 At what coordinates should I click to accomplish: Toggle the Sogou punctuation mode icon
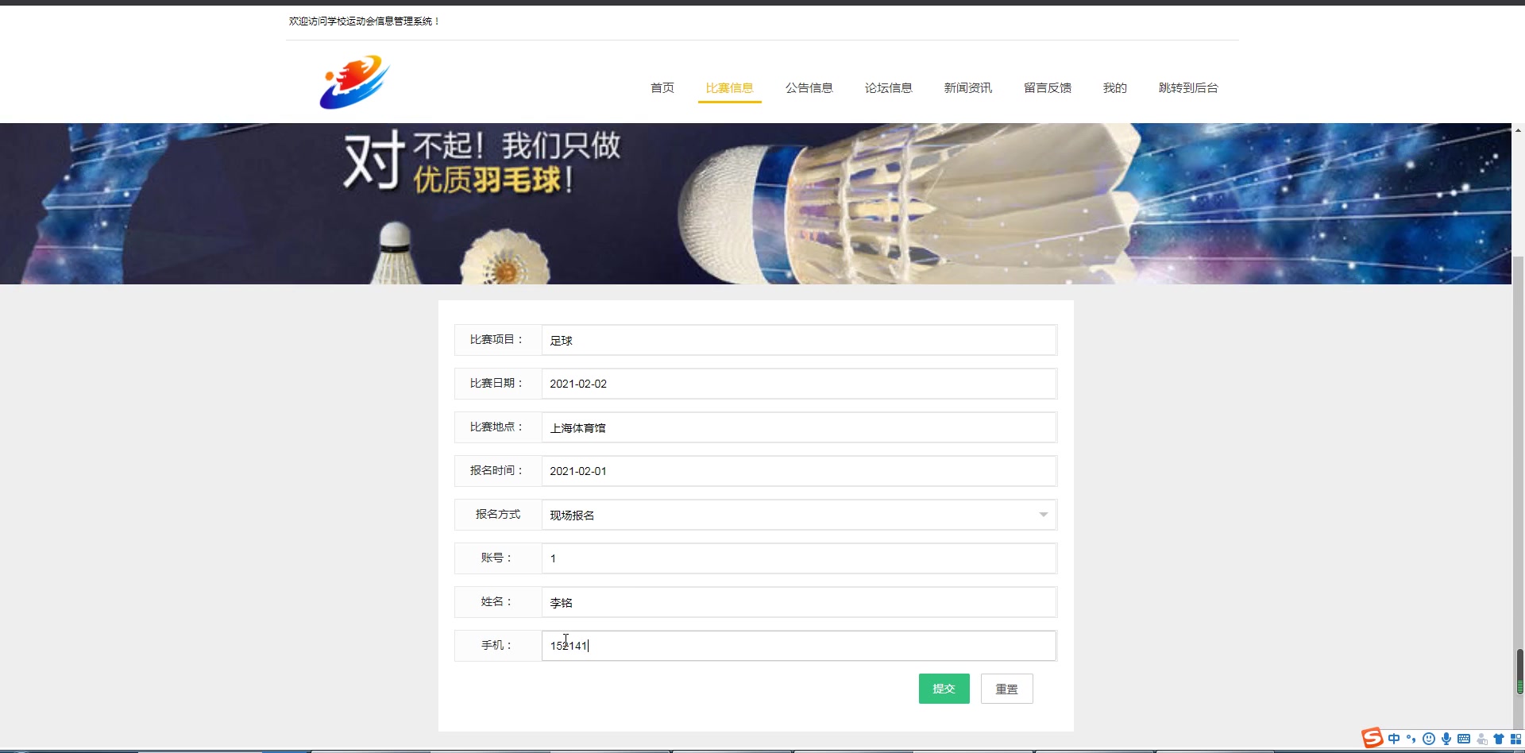click(x=1411, y=739)
